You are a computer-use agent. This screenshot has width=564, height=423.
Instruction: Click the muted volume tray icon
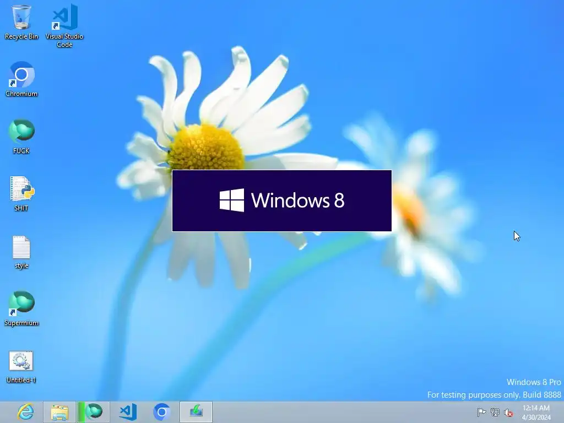tap(508, 413)
